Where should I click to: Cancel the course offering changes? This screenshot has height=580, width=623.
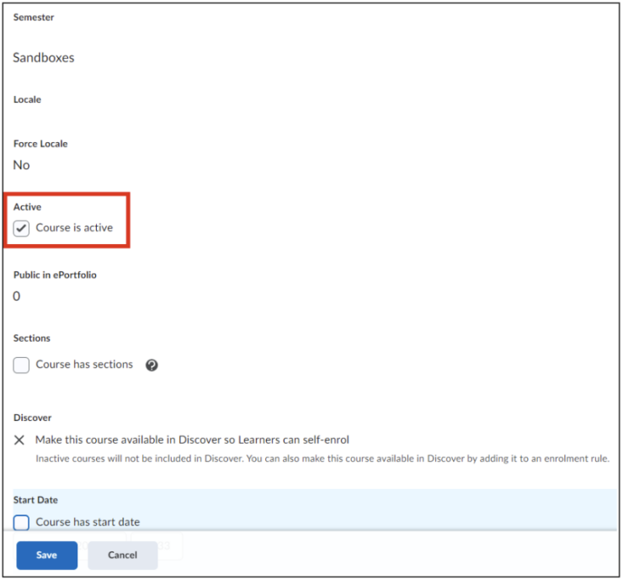coord(122,555)
